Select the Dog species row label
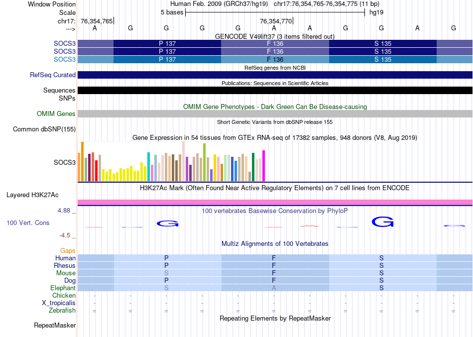 (x=70, y=281)
